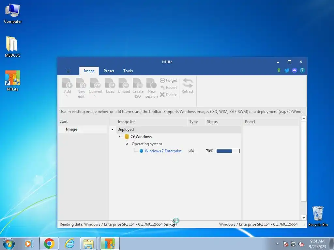Click the NTLite taskbar button
Image resolution: width=334 pixels, height=250 pixels.
110,243
